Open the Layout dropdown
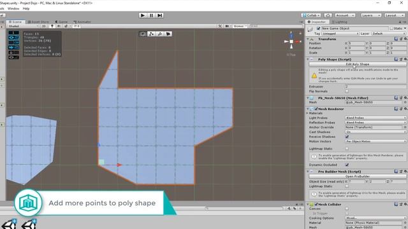The image size is (408, 229). (395, 15)
